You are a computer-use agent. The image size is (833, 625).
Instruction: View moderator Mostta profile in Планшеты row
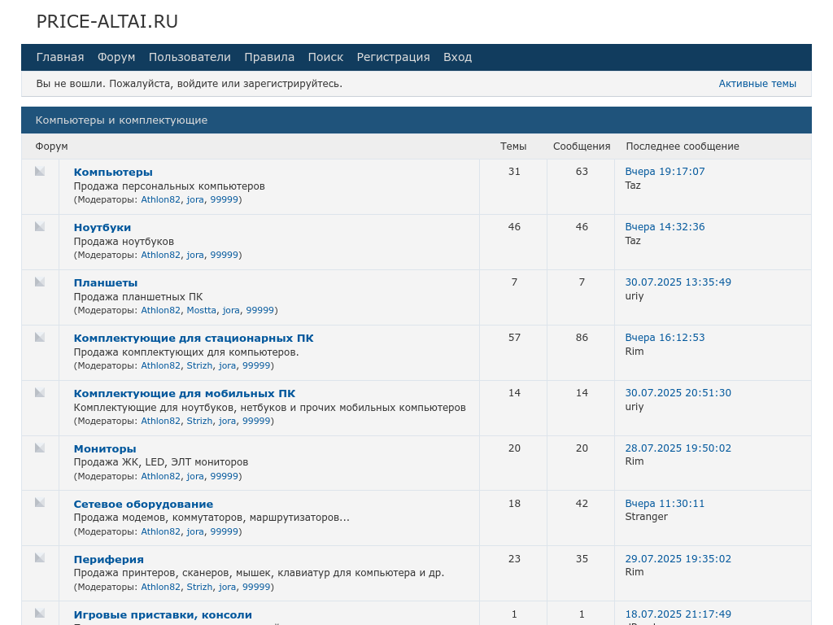coord(202,310)
